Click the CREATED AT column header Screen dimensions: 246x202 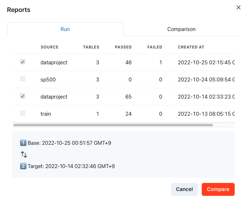191,47
